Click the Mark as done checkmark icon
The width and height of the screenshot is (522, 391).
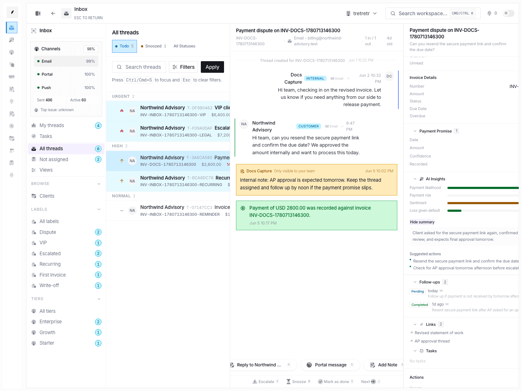click(320, 382)
